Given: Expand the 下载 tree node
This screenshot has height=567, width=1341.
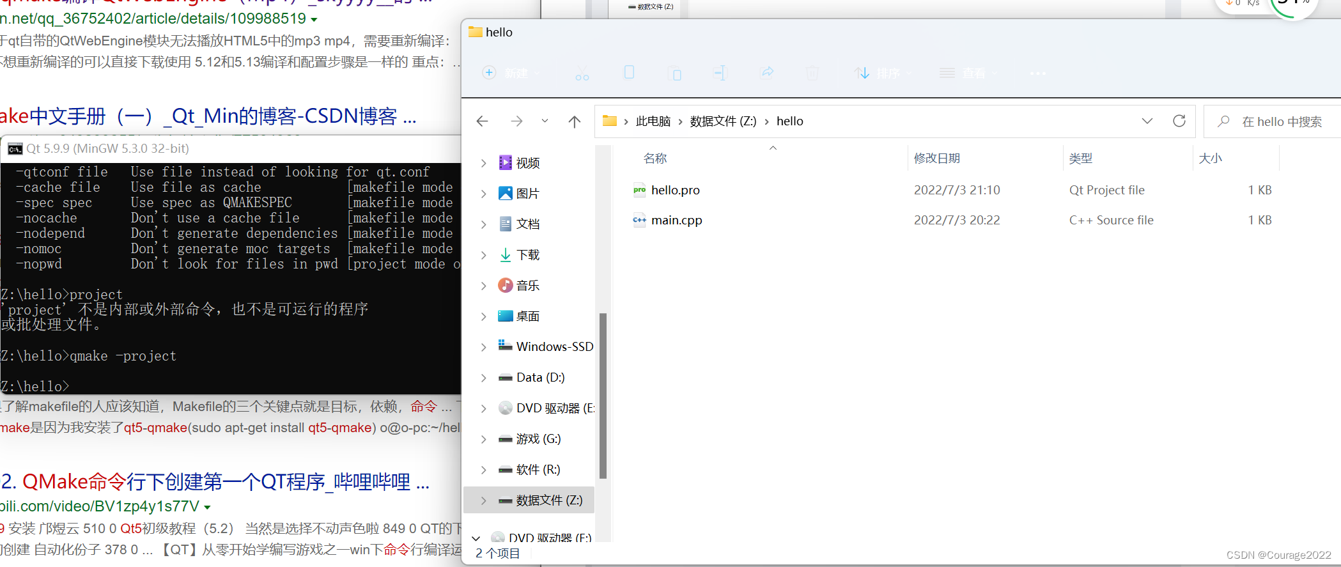Looking at the screenshot, I should (x=484, y=255).
